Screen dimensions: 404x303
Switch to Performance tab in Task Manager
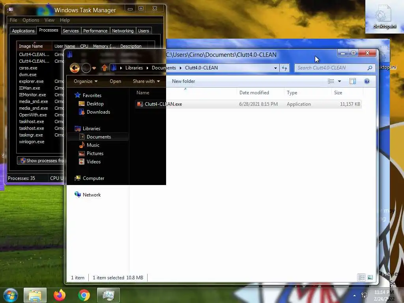(x=95, y=31)
